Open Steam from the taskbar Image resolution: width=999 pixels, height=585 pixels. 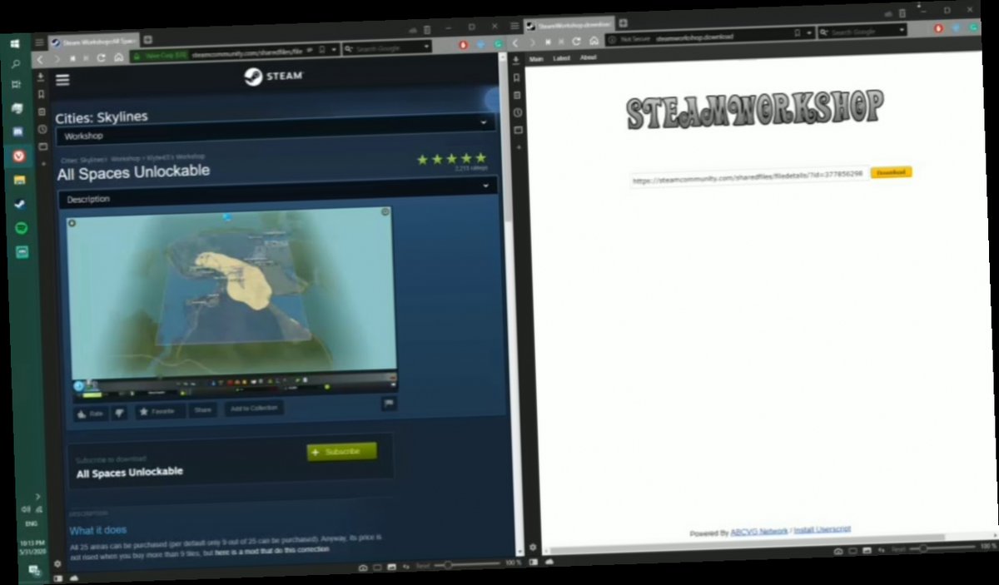coord(19,203)
